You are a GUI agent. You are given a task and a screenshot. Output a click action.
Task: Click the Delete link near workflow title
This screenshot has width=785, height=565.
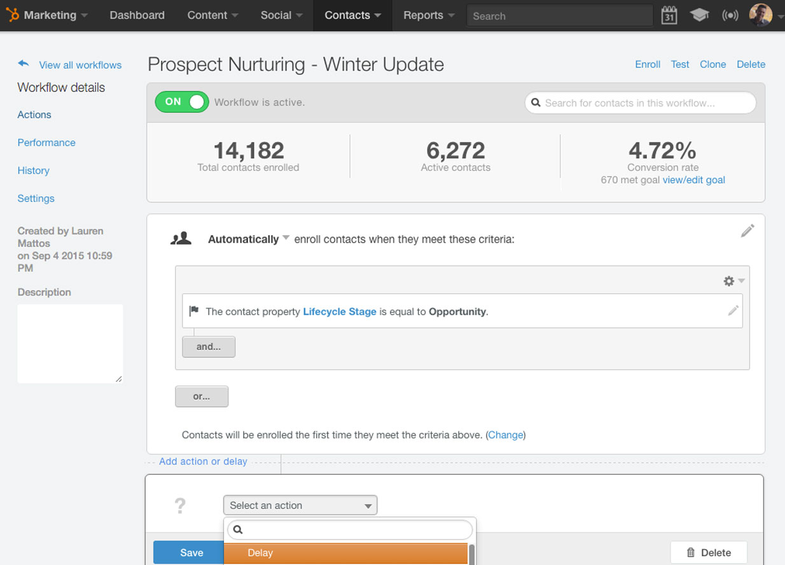pos(751,64)
